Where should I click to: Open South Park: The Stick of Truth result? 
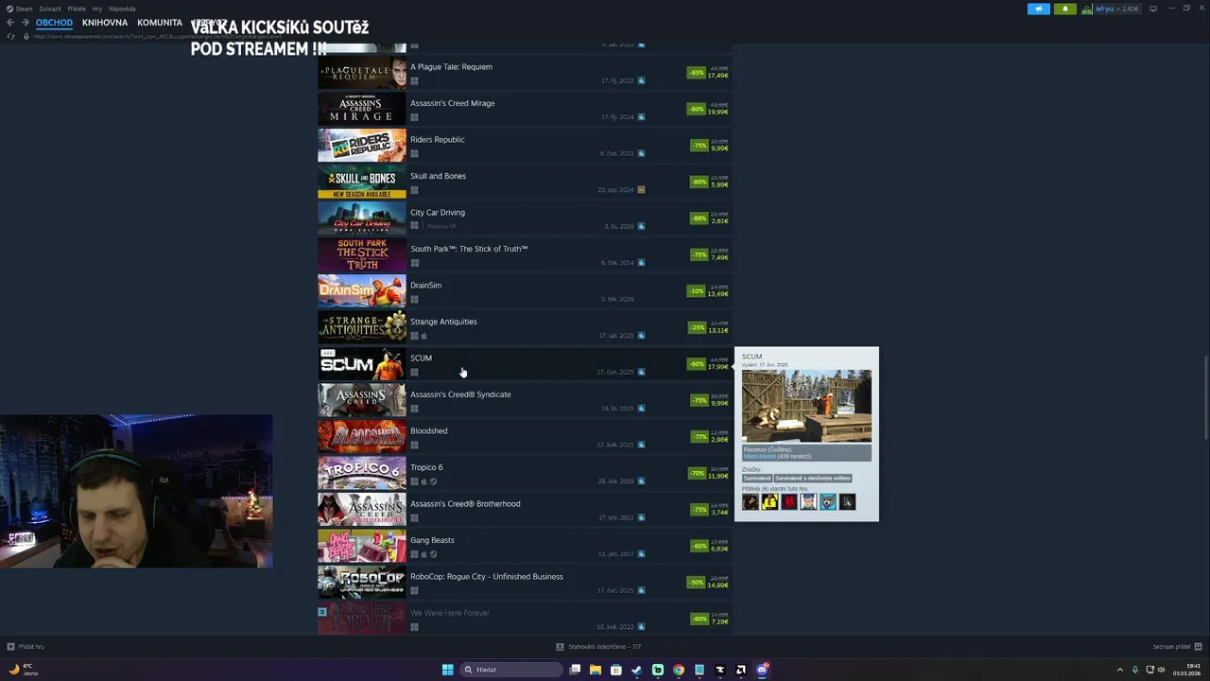pos(525,255)
